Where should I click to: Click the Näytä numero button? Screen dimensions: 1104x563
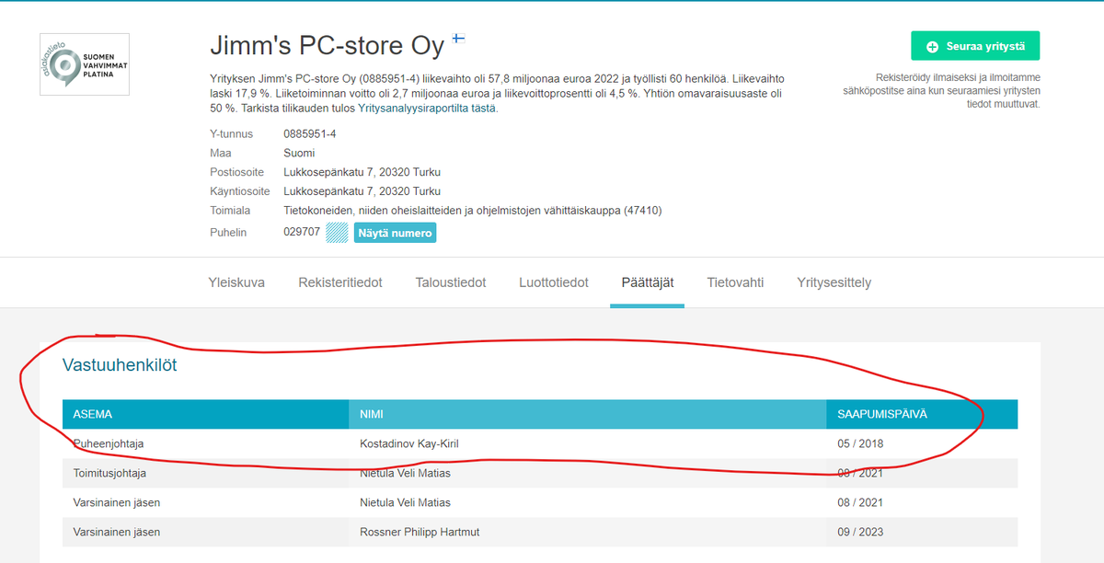click(395, 233)
